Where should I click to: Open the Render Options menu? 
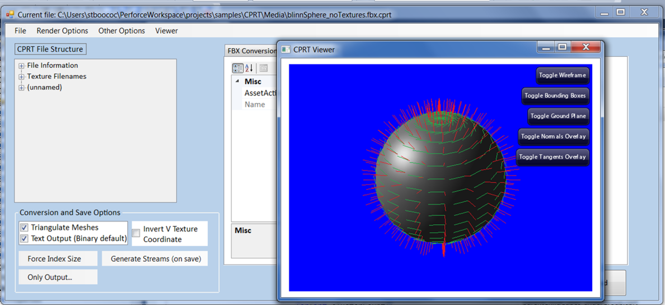[x=62, y=31]
